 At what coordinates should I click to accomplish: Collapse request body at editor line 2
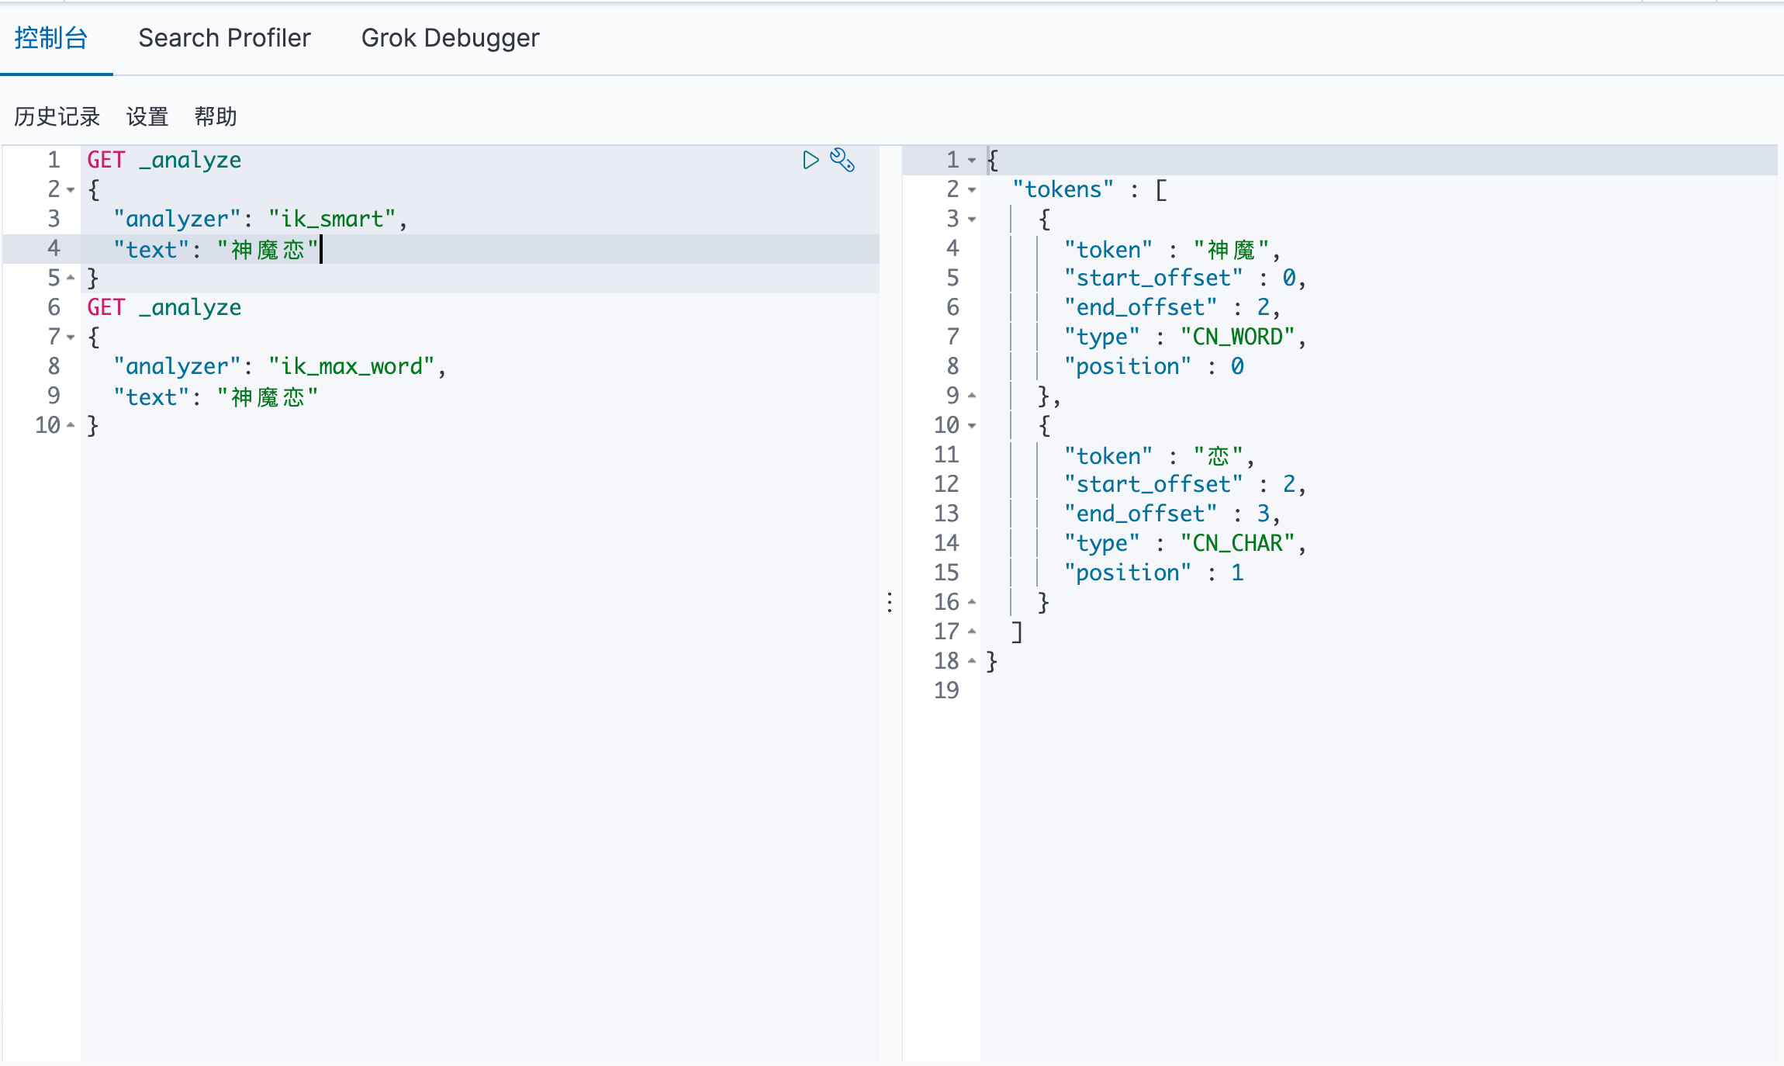pyautogui.click(x=71, y=189)
